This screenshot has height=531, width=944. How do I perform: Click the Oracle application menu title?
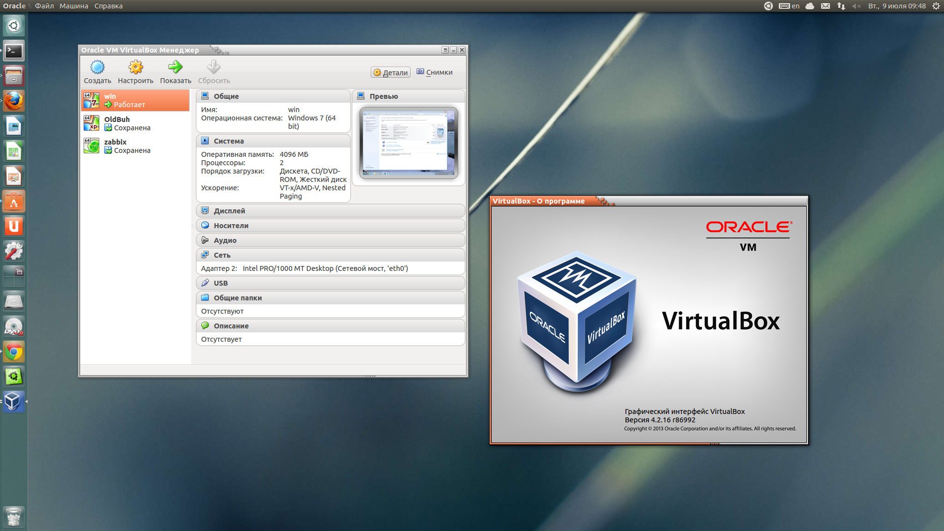pyautogui.click(x=14, y=6)
